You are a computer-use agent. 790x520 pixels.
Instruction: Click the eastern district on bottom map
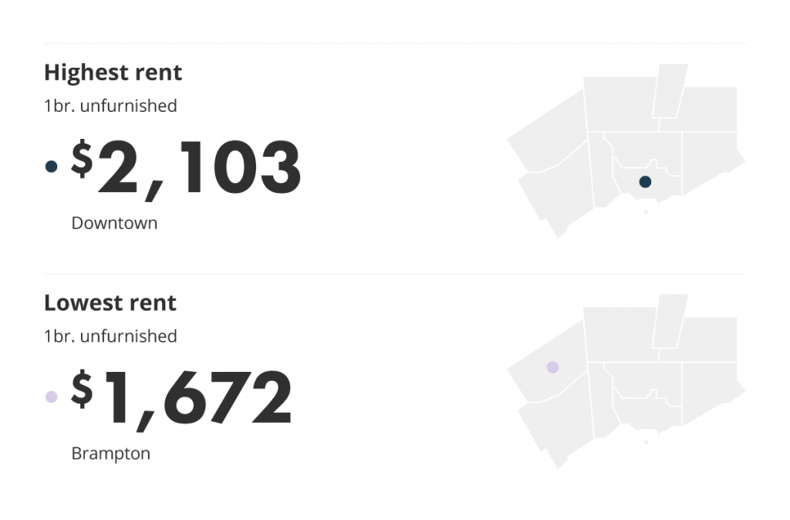click(711, 390)
